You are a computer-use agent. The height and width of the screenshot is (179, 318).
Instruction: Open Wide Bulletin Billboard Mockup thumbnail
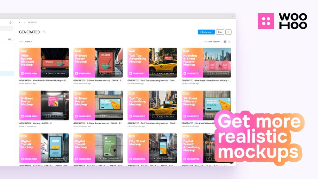44,63
